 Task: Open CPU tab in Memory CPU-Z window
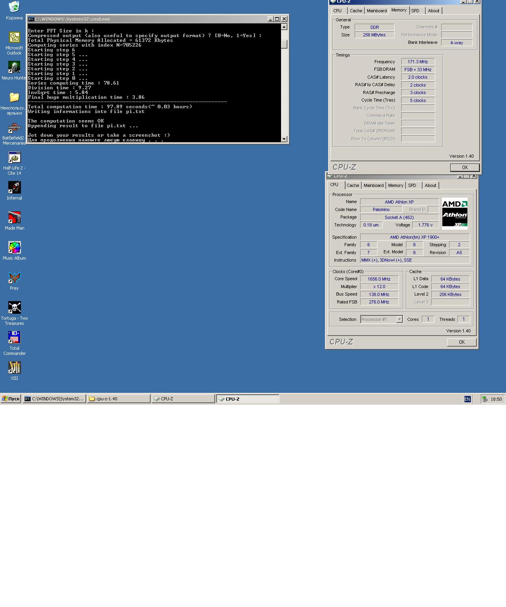point(337,11)
